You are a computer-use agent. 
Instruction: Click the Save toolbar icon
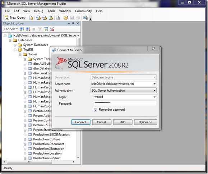[72, 18]
